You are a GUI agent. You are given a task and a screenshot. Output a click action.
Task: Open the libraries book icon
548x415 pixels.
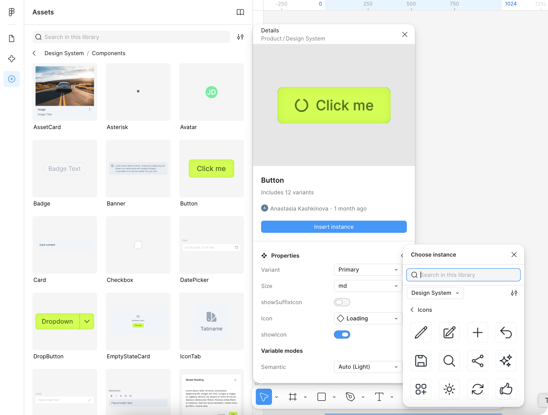(x=240, y=12)
